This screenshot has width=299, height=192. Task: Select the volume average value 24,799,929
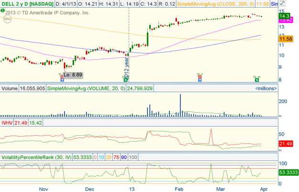[x=140, y=88]
